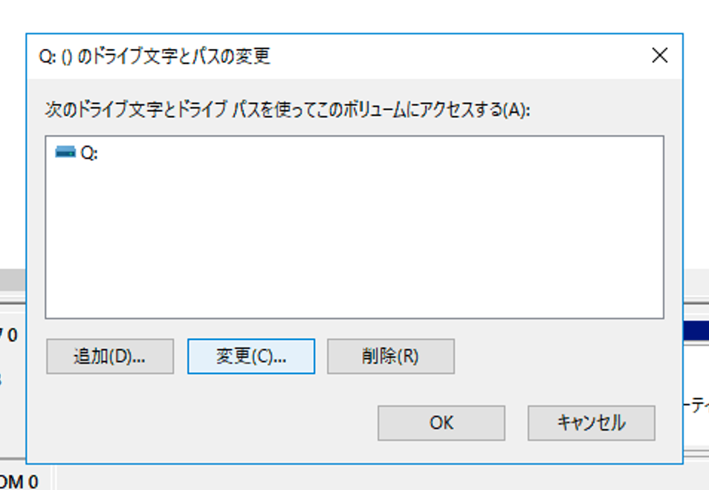The width and height of the screenshot is (709, 490).
Task: Remove the letter with 削除(R) button
Action: (391, 356)
